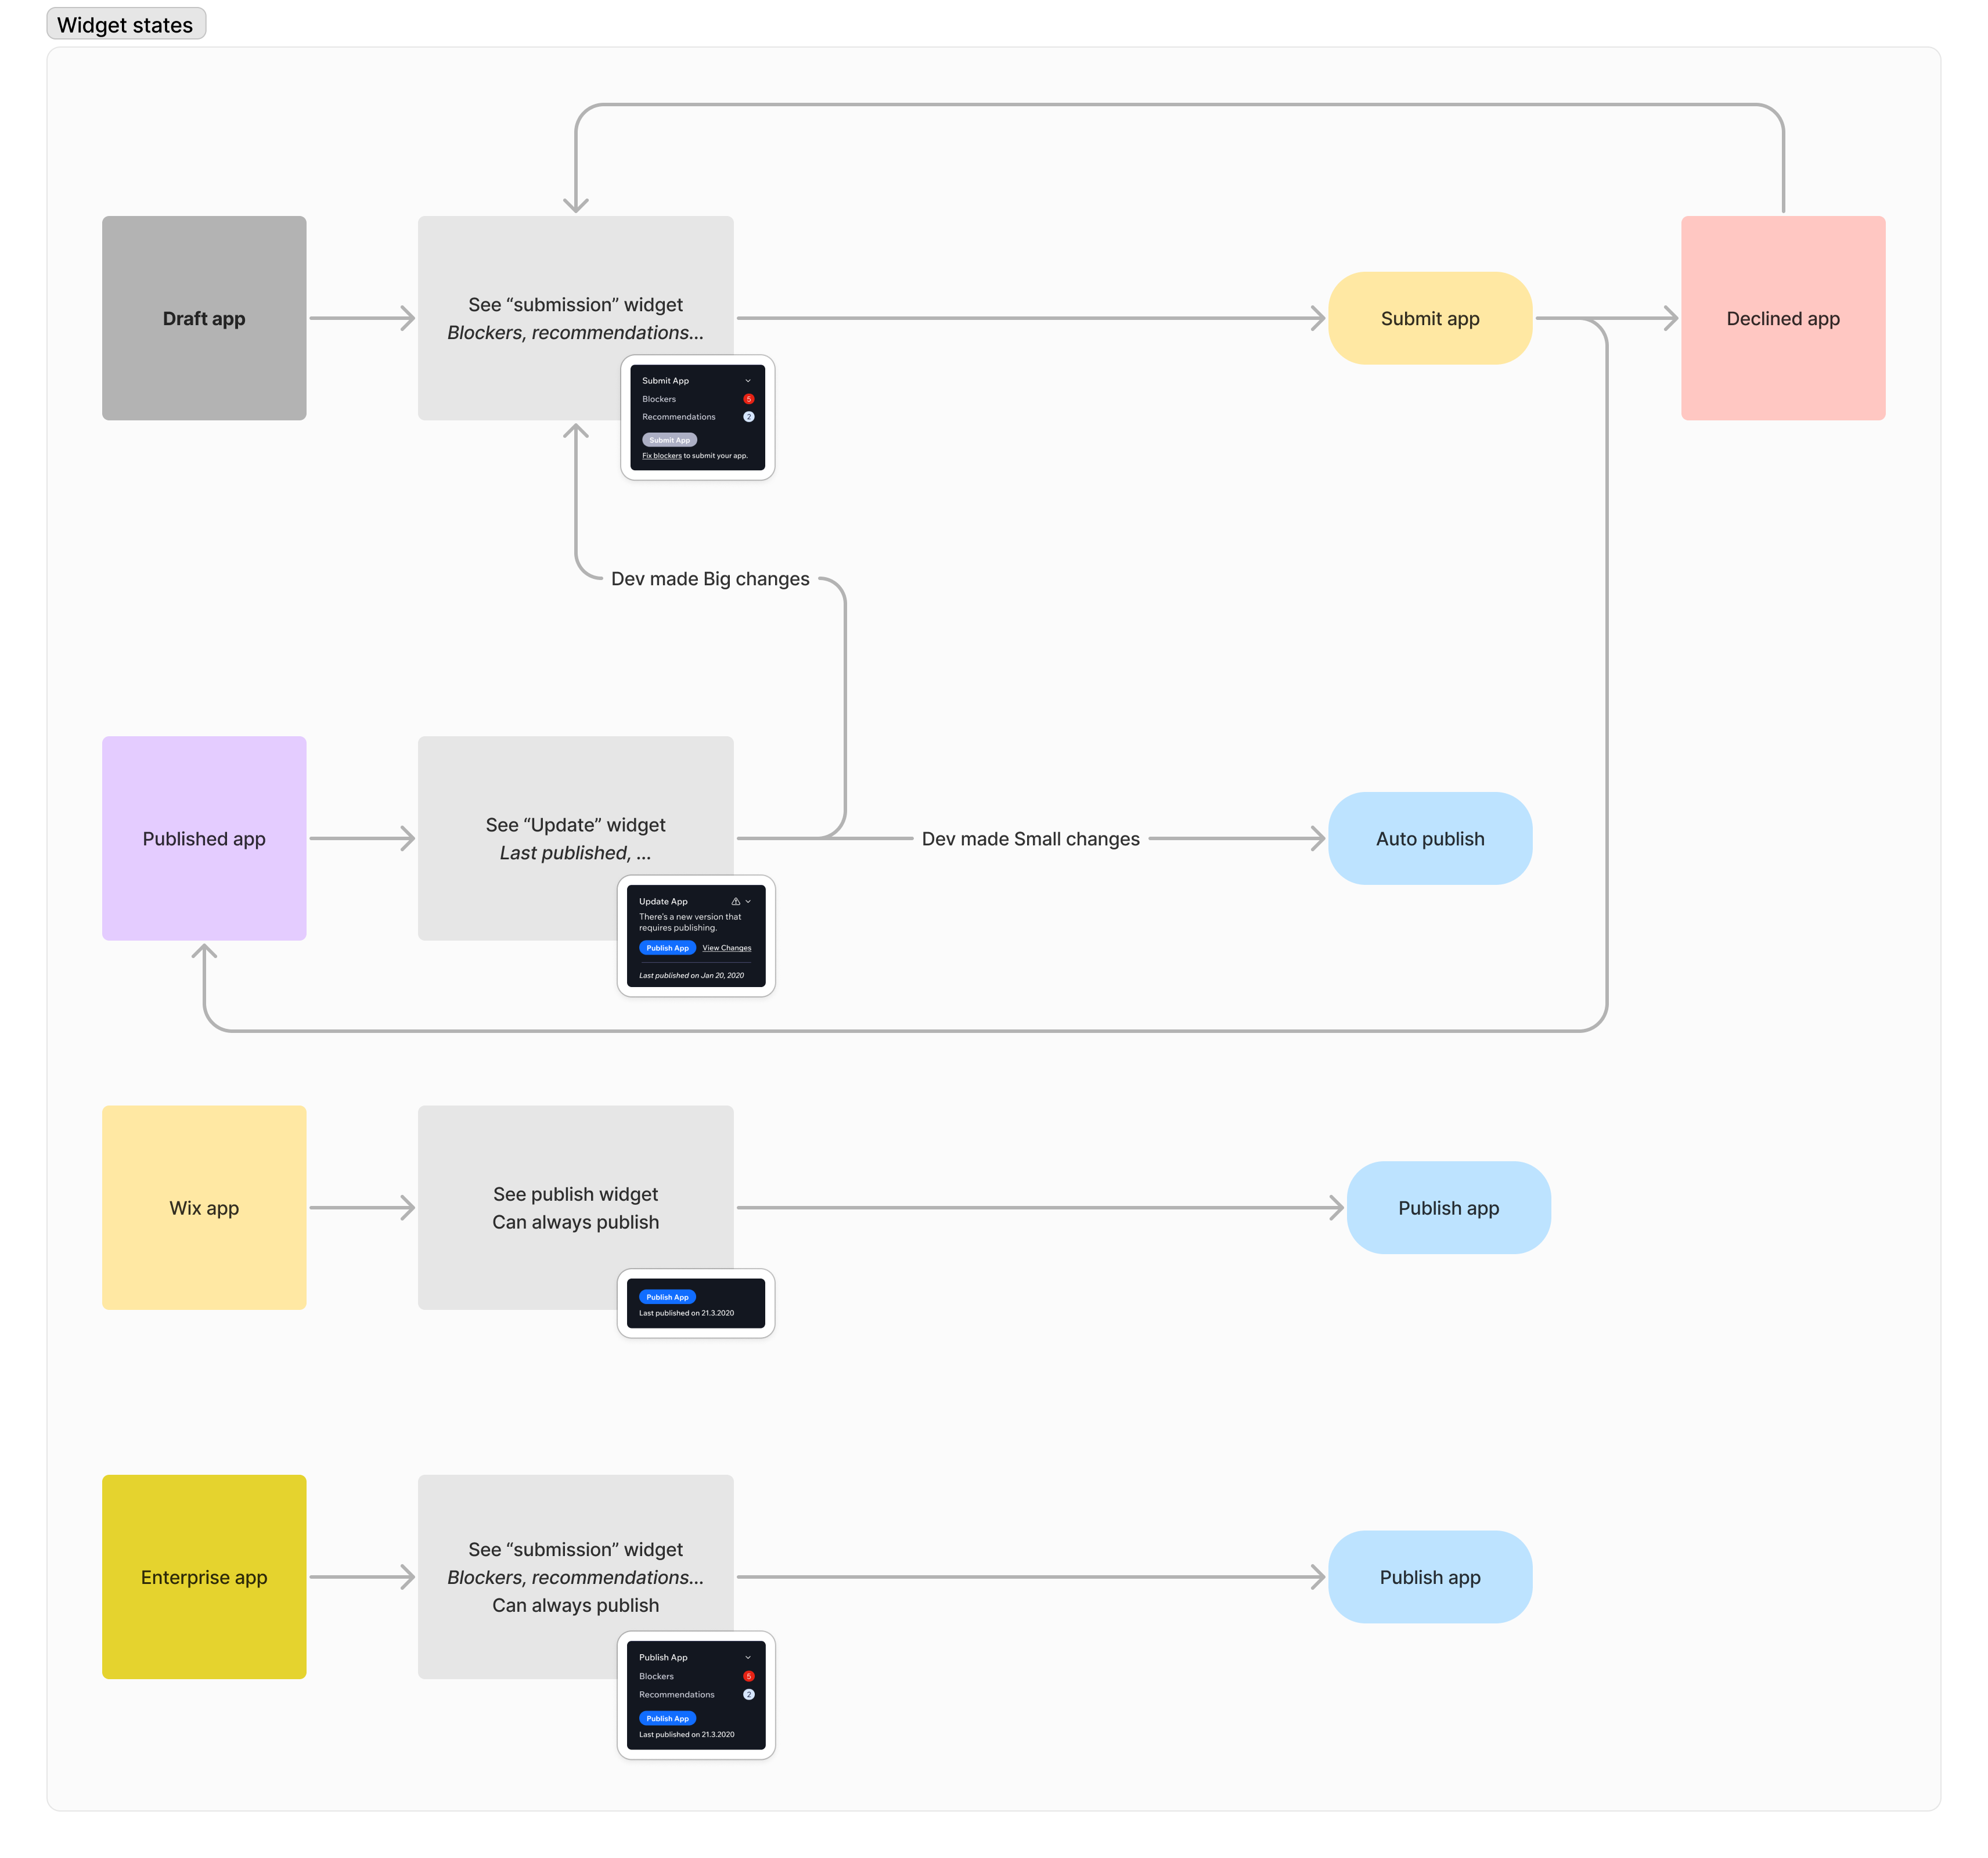Click Publish App button in the Wix app widget
This screenshot has height=1858, width=1988.
(667, 1297)
